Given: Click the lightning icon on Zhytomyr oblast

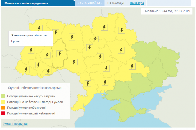Looking at the screenshot, I should point(72,37).
